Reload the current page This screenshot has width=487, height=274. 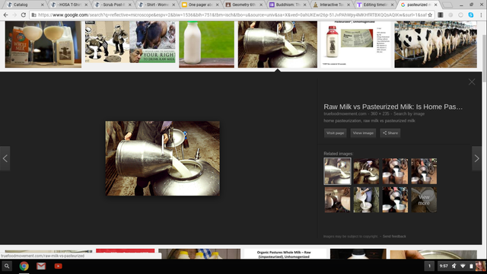24,14
